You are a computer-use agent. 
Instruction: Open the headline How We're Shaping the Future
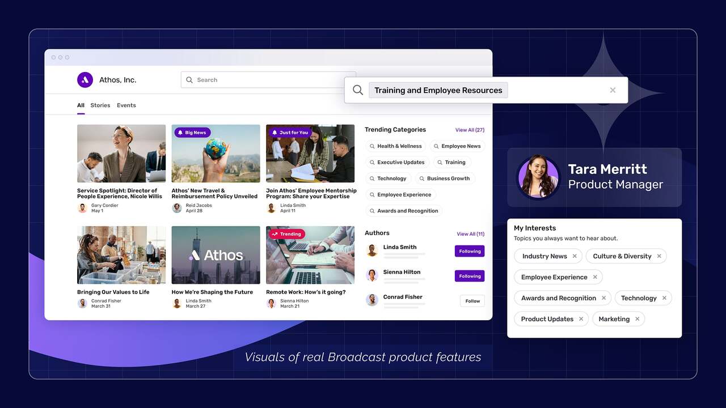[x=212, y=292]
